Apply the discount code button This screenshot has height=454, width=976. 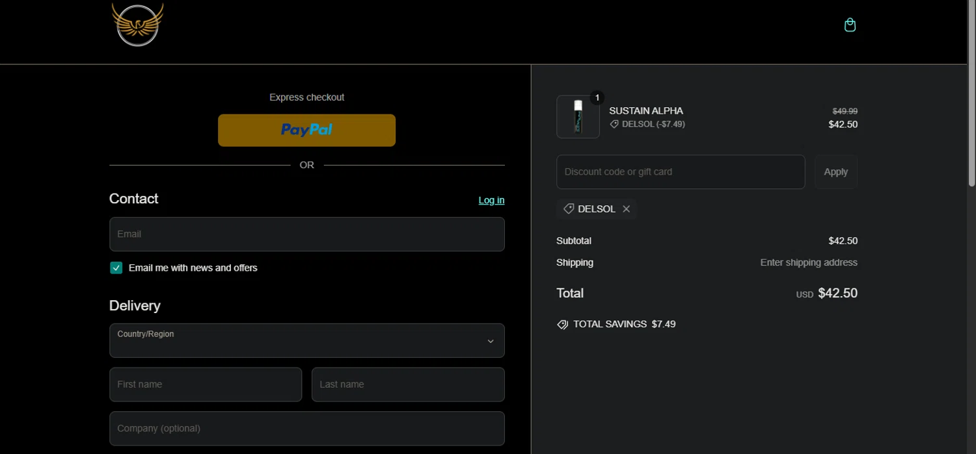click(836, 172)
